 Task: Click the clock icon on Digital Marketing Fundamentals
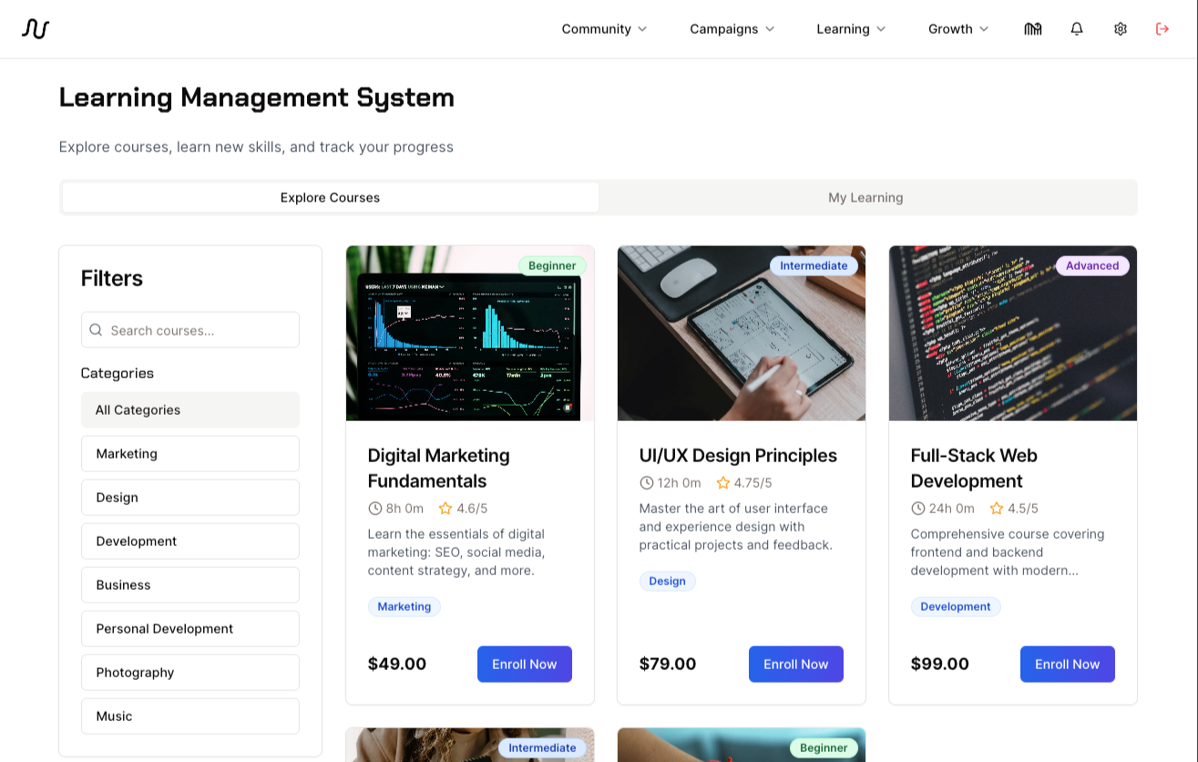[x=374, y=509]
